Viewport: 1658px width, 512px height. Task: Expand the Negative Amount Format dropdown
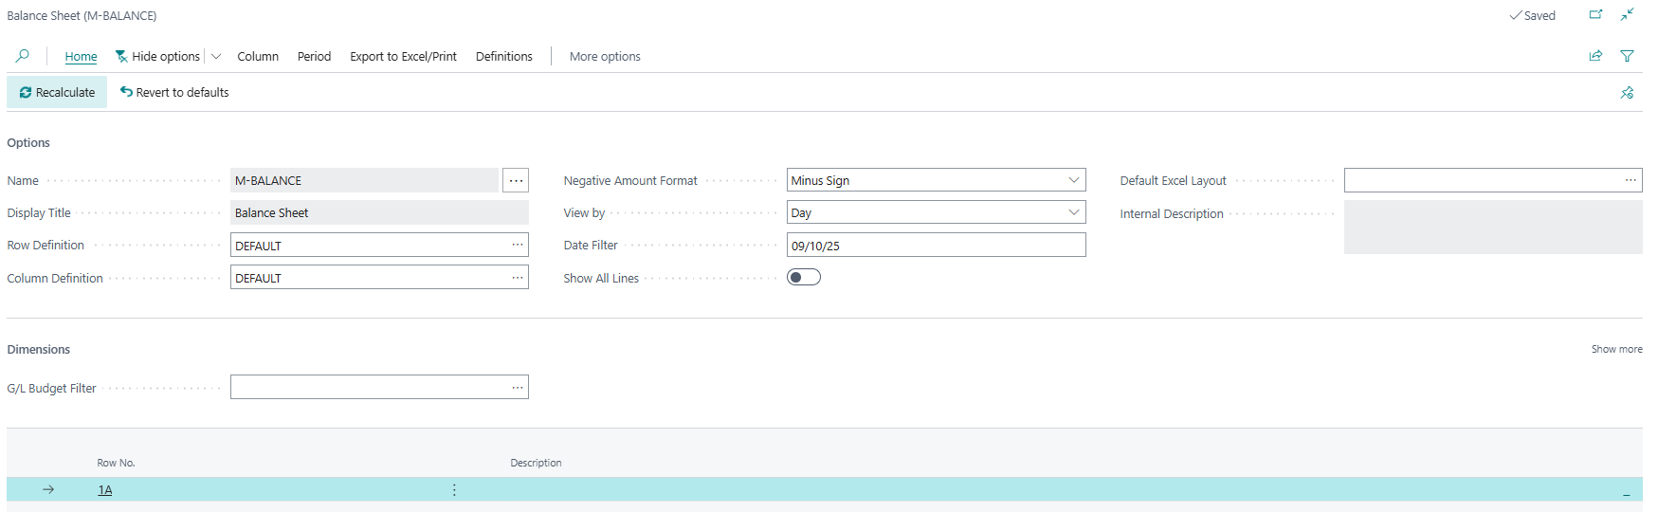click(1073, 180)
